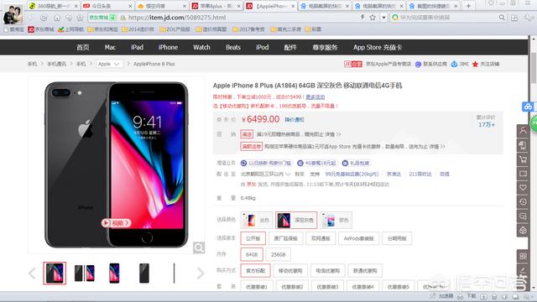537x302 pixels.
Task: Click 更多活动 link in promo text
Action: pos(315,97)
